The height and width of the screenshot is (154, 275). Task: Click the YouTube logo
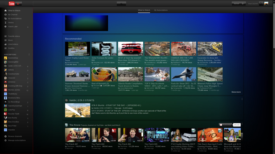(10, 3)
